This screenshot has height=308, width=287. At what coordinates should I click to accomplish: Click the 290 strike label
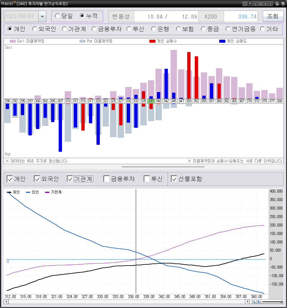coord(8,101)
